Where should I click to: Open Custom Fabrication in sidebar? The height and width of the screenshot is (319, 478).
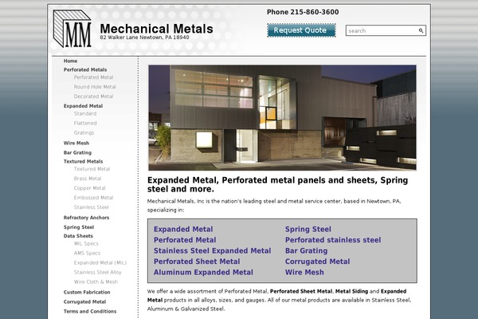tap(87, 292)
